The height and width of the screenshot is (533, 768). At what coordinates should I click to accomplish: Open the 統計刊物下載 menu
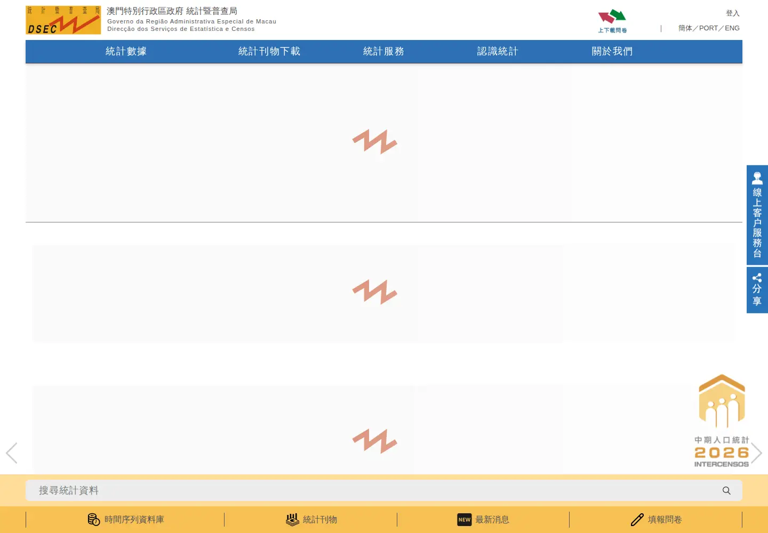click(x=269, y=52)
